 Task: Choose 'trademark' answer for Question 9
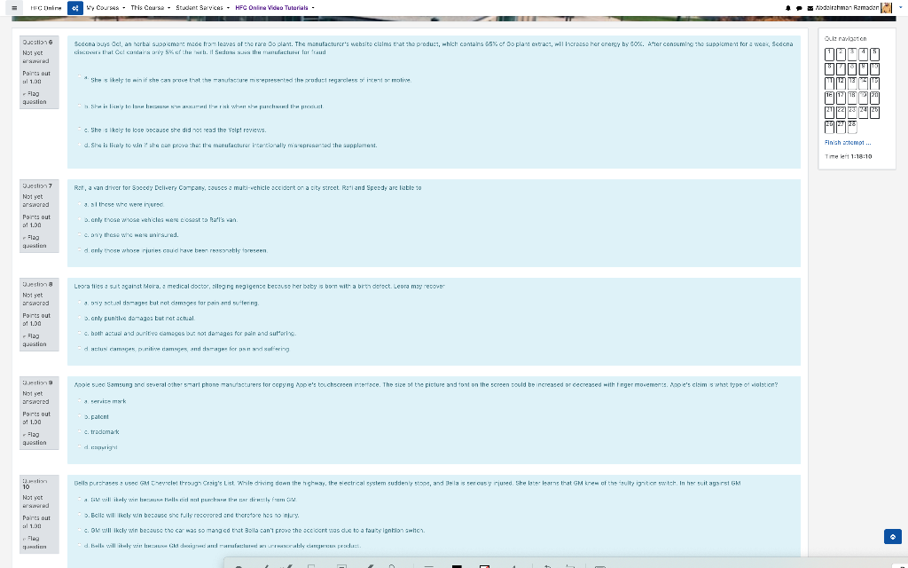[80, 432]
